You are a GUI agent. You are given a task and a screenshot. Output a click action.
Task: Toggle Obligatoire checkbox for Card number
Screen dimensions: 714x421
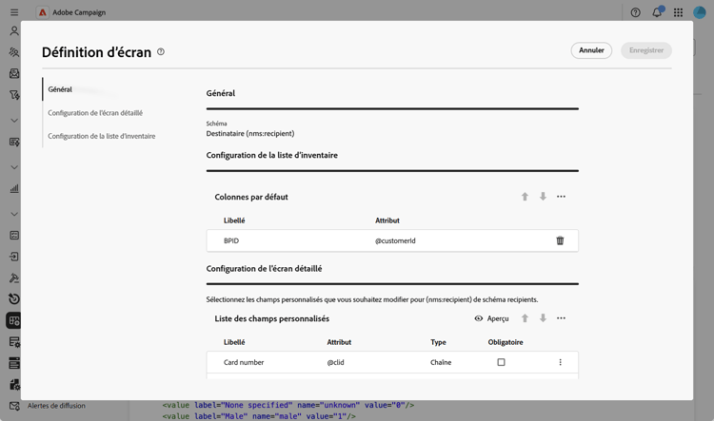(501, 362)
